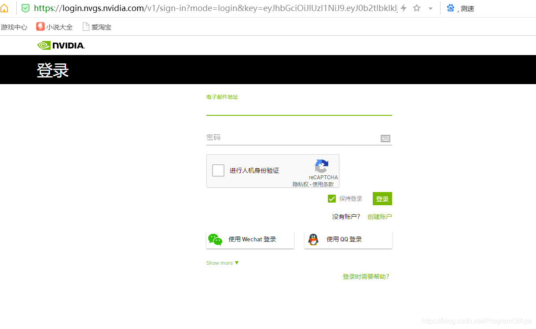Screen dimensions: 536x329
Task: Sign in with 使用 Wechat 登录 button
Action: click(250, 239)
